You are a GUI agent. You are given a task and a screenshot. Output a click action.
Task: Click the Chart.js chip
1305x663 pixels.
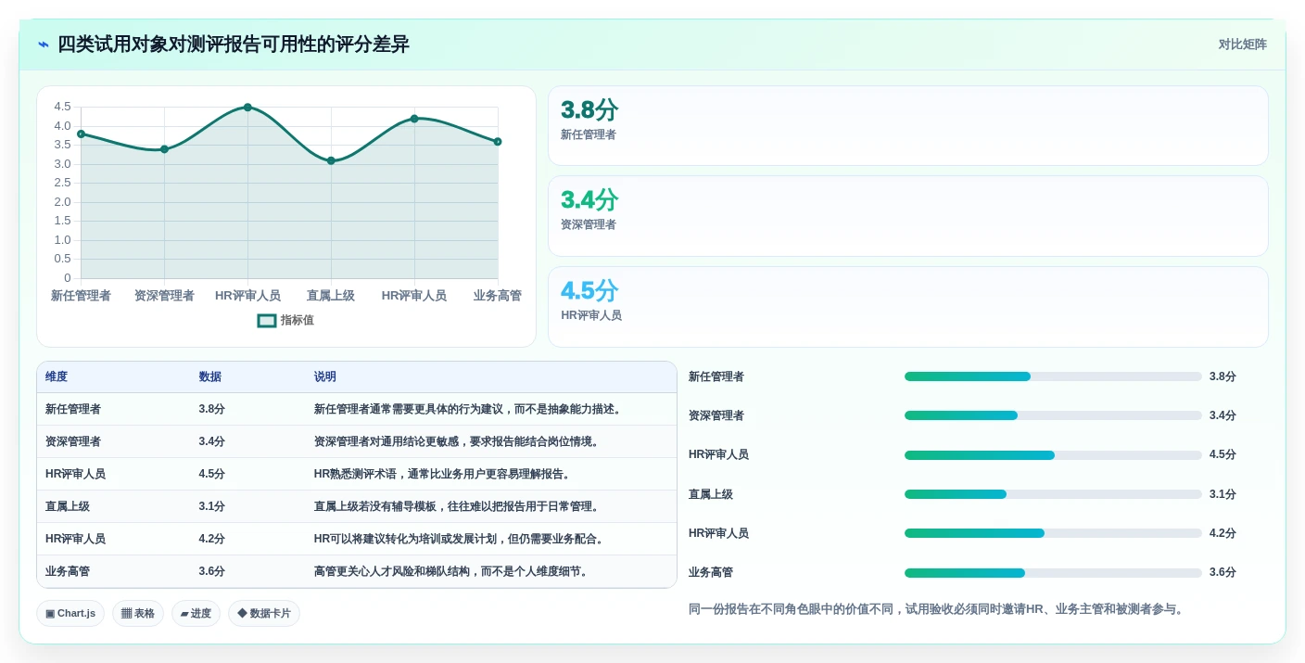pos(70,613)
